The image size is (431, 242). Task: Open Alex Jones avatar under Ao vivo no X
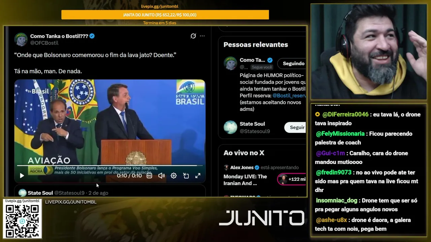226,167
